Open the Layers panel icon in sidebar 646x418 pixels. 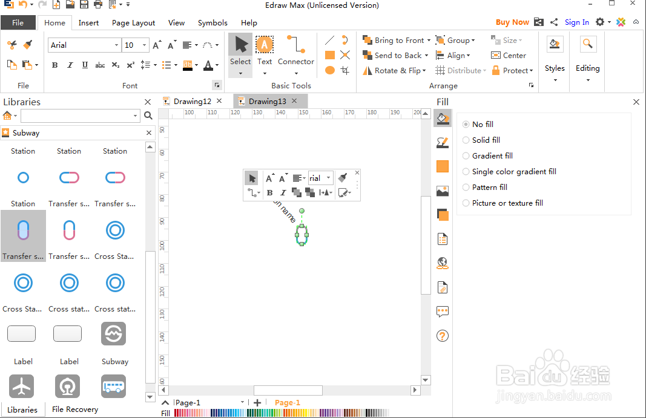click(x=443, y=215)
